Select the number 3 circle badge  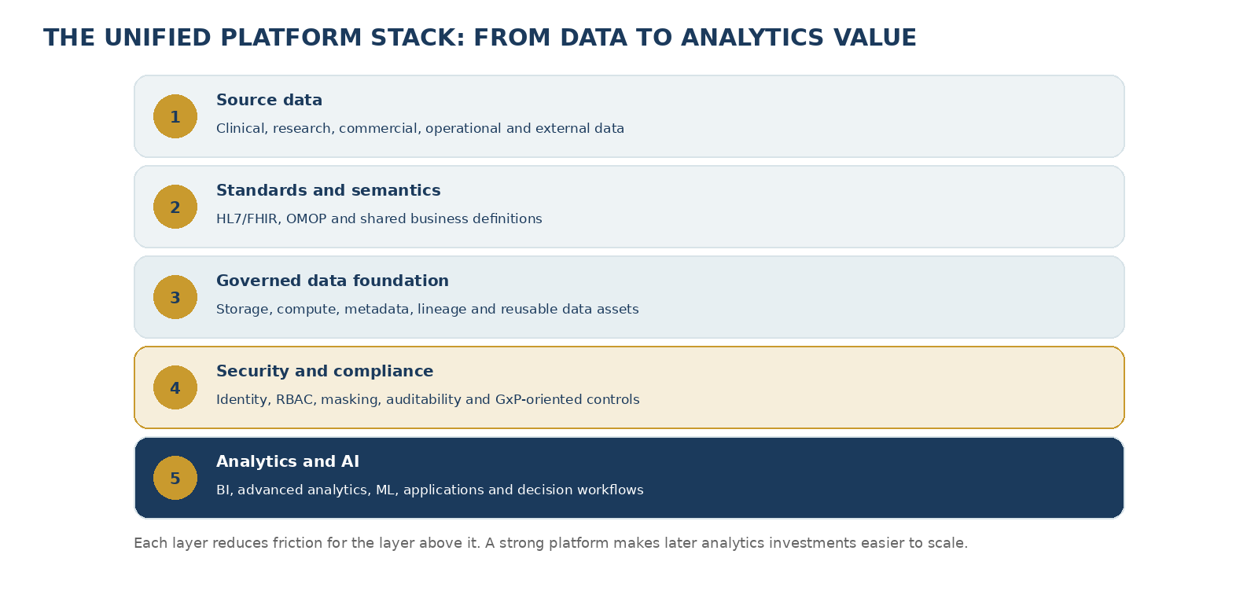click(x=175, y=297)
